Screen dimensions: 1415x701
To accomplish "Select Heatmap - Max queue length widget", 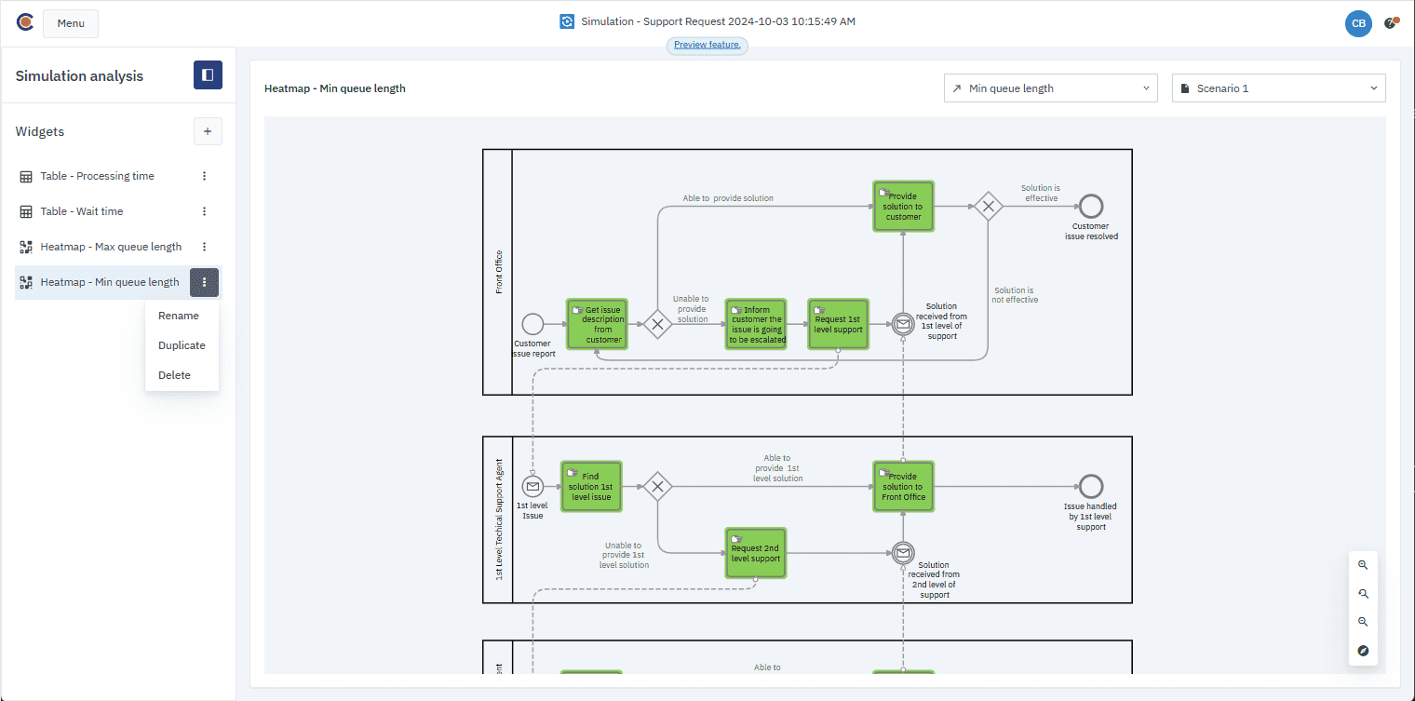I will pos(111,247).
